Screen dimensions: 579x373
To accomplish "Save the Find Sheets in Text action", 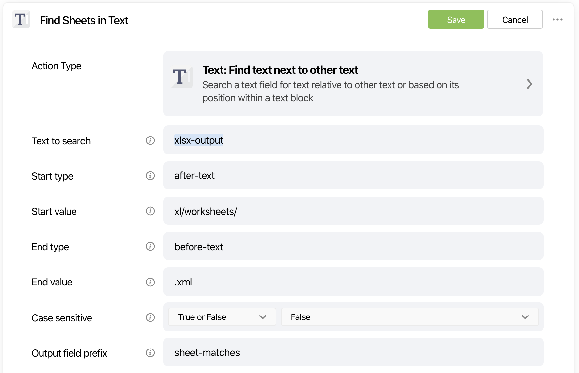I will pos(456,20).
